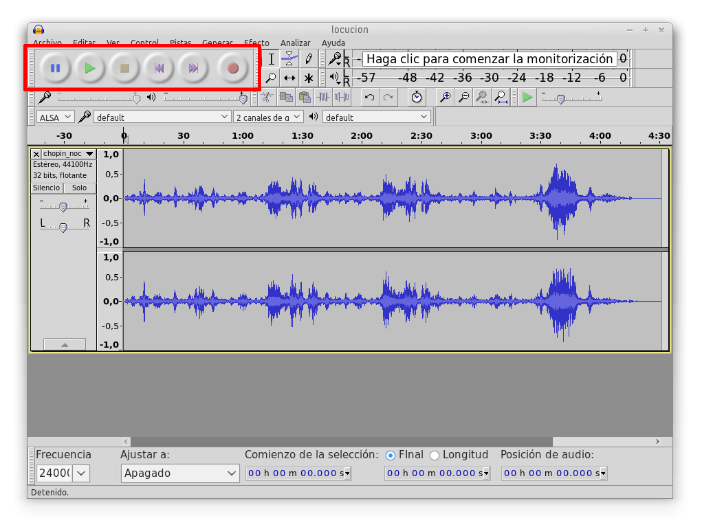Click the Pause transport button
Screen dimensions: 702x527
click(x=56, y=68)
